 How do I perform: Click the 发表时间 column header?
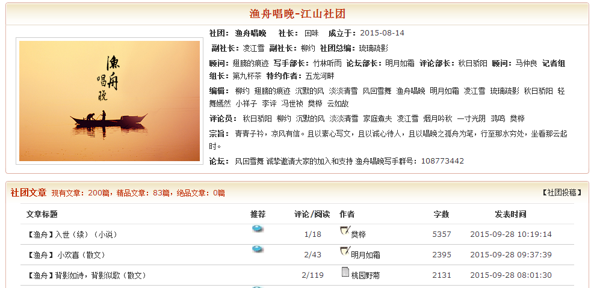click(x=511, y=214)
